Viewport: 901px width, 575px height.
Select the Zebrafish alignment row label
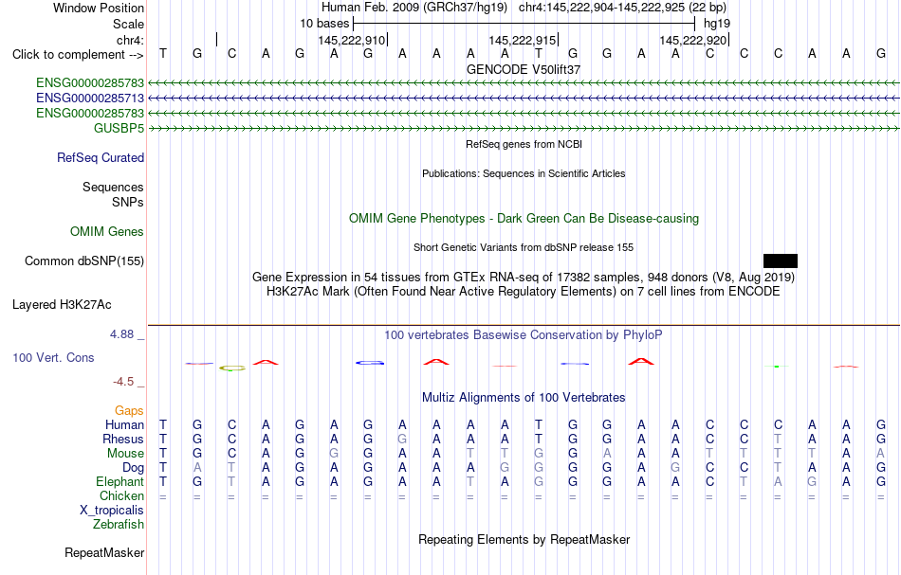point(119,525)
